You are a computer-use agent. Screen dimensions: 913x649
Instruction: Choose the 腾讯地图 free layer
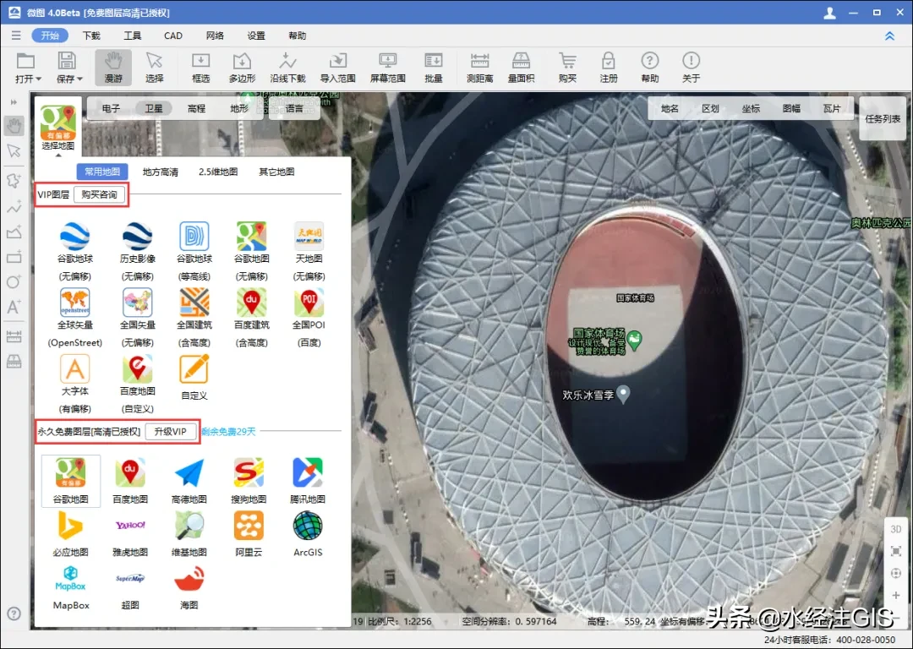[x=308, y=481]
